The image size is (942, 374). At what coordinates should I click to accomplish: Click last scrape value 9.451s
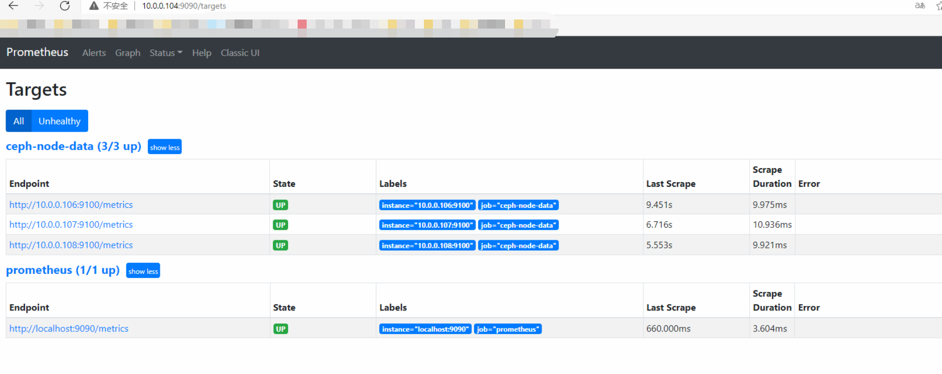[659, 205]
